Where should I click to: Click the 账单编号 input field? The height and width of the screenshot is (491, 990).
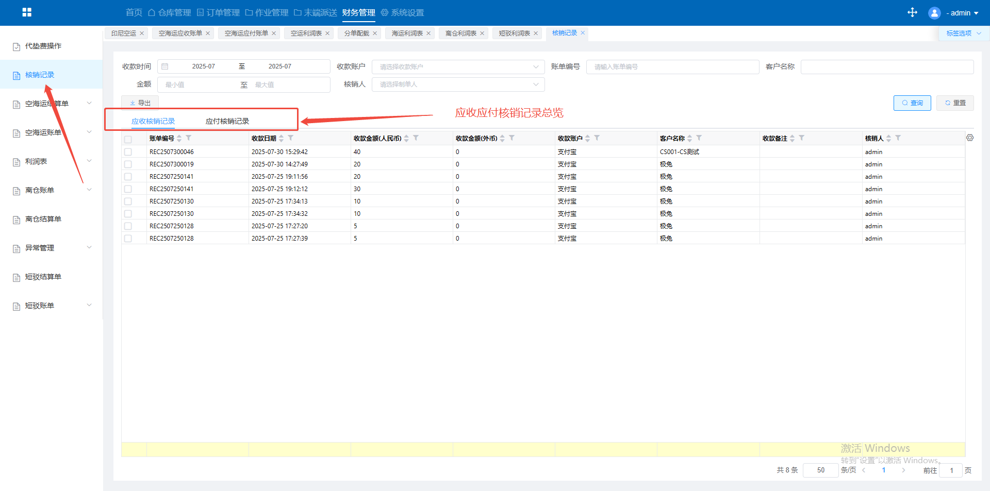point(672,67)
